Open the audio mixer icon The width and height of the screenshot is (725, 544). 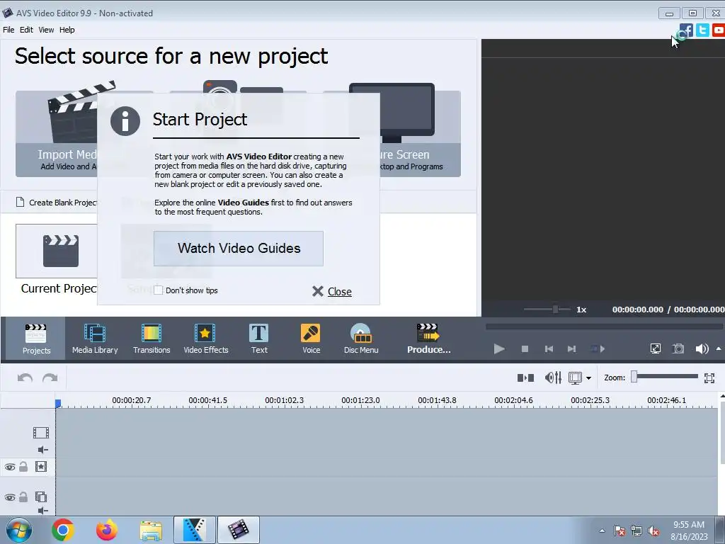click(553, 378)
